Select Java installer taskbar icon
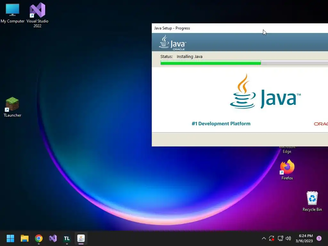Image resolution: width=328 pixels, height=246 pixels. [81, 238]
